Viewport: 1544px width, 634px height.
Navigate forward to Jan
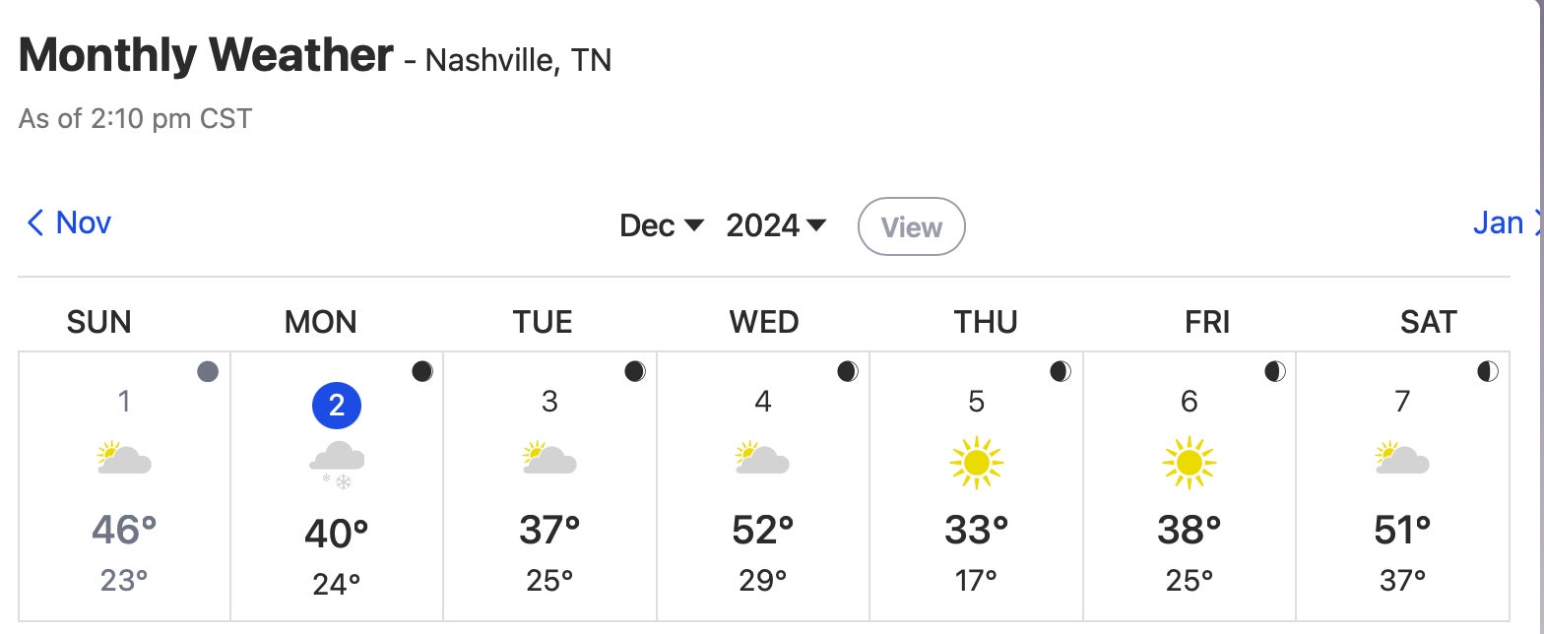tap(1501, 223)
